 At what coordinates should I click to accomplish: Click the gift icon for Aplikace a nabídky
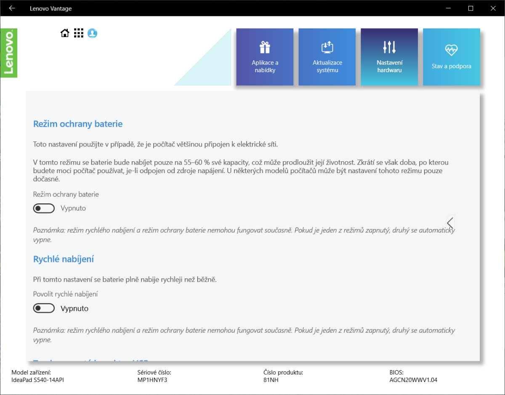tap(265, 47)
